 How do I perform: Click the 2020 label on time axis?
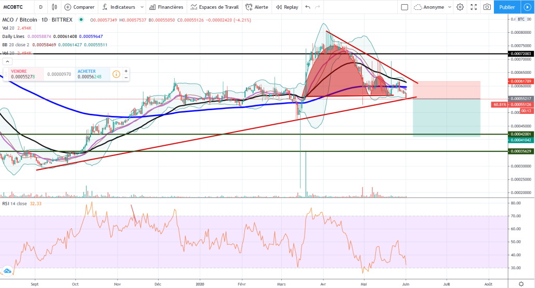(x=200, y=284)
